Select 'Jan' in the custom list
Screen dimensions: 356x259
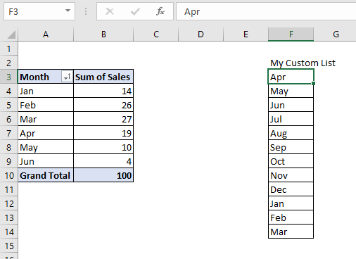(x=291, y=203)
